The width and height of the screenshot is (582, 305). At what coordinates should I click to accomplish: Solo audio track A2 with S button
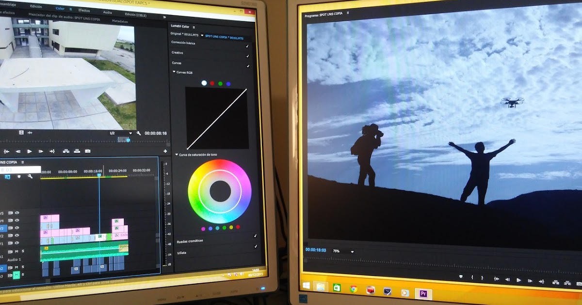[23, 267]
